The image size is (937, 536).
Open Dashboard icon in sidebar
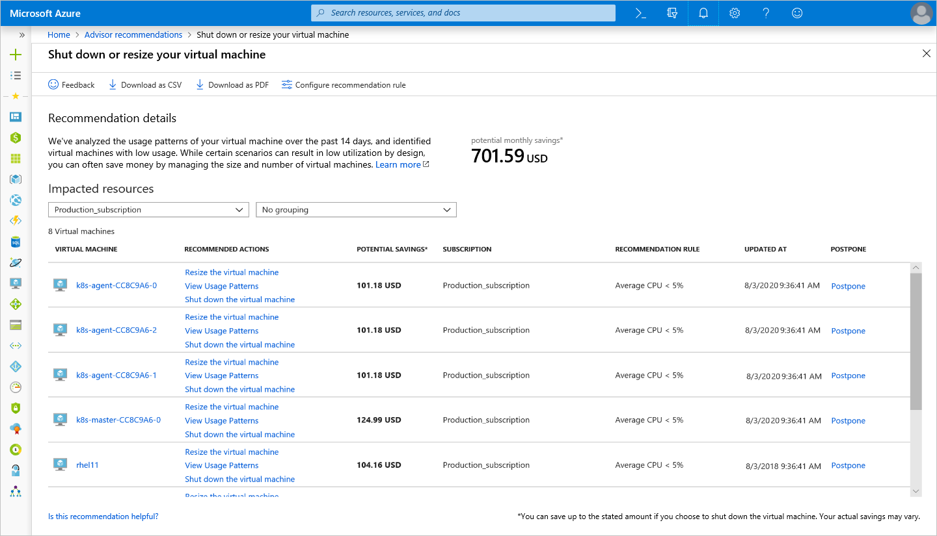point(16,117)
